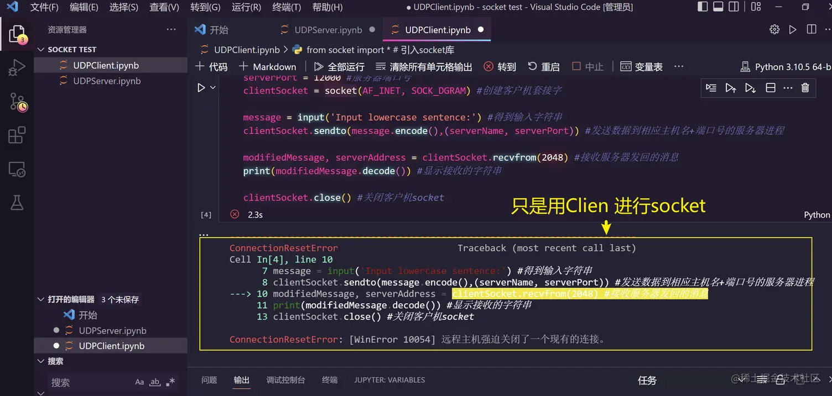Collapse the SOCKET TEST folder section
The height and width of the screenshot is (396, 832).
pos(41,49)
